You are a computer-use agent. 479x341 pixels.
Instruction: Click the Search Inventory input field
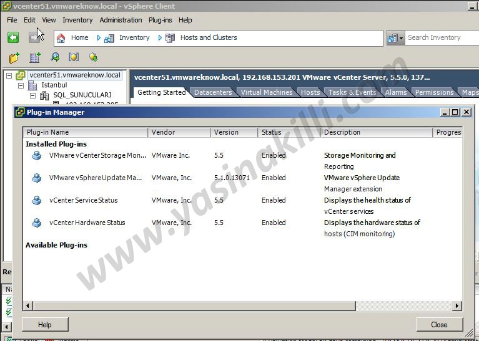pyautogui.click(x=440, y=38)
